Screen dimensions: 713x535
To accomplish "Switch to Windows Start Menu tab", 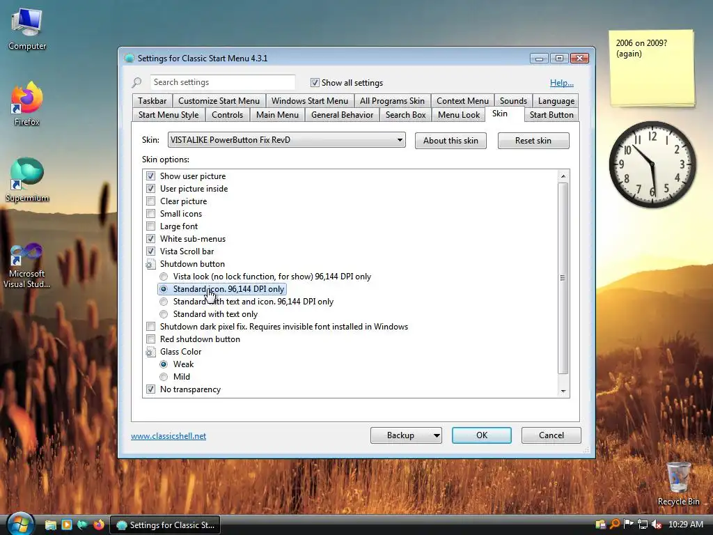I will (x=310, y=100).
